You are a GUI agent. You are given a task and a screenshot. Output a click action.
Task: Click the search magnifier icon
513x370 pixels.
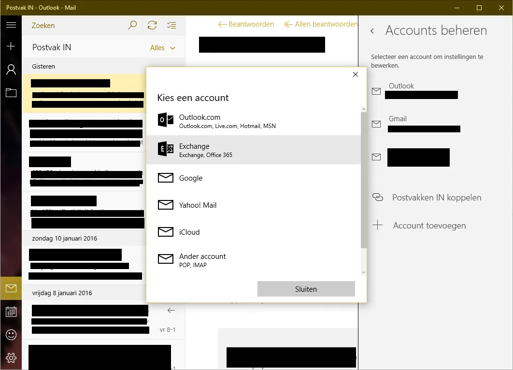132,25
